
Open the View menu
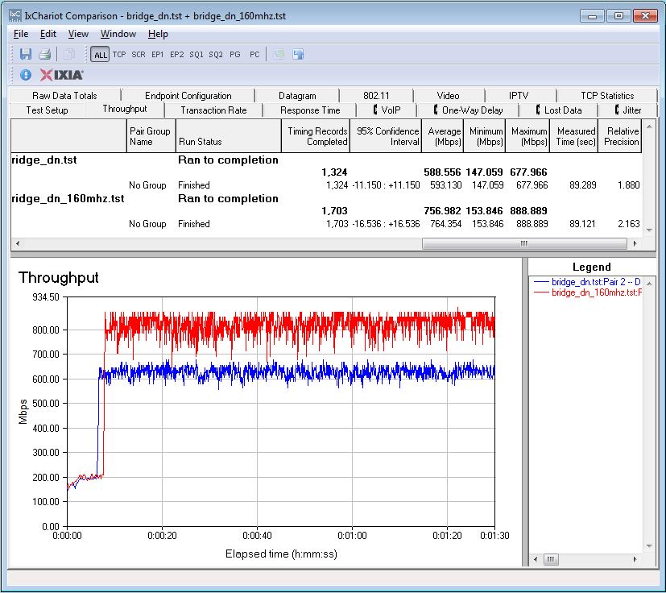pyautogui.click(x=78, y=34)
